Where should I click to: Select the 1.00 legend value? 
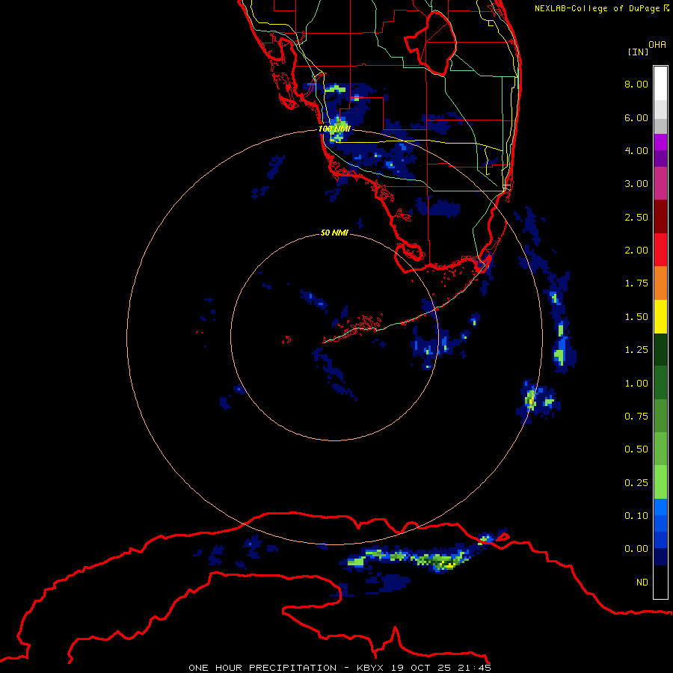(636, 384)
